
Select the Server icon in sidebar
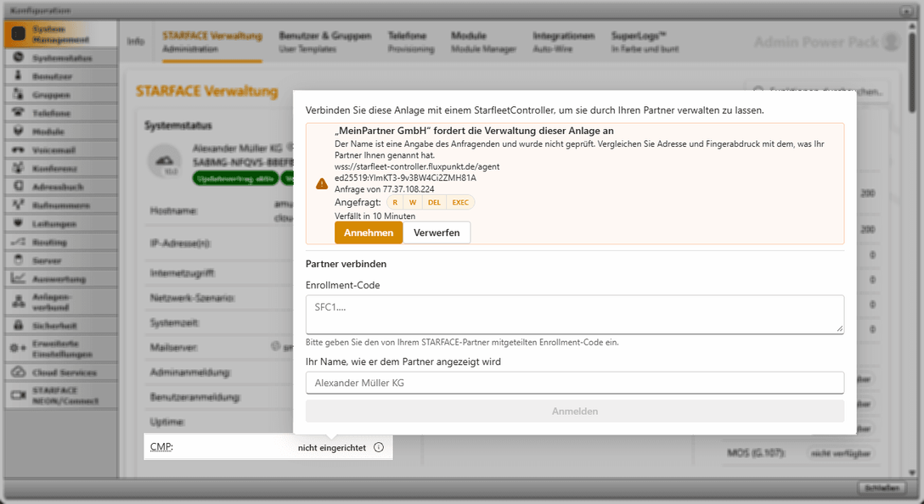tap(19, 260)
